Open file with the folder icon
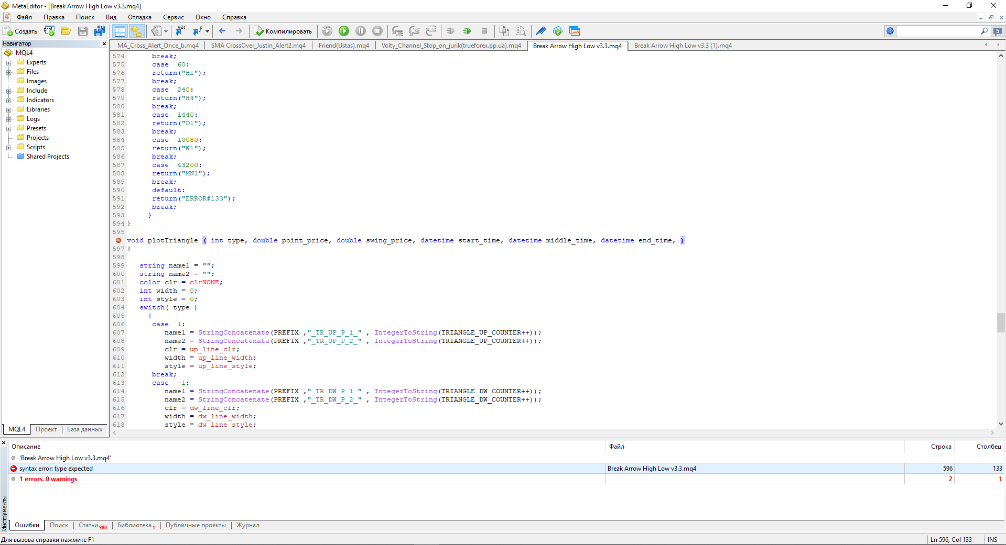Viewport: 1006px width, 545px height. [x=66, y=31]
